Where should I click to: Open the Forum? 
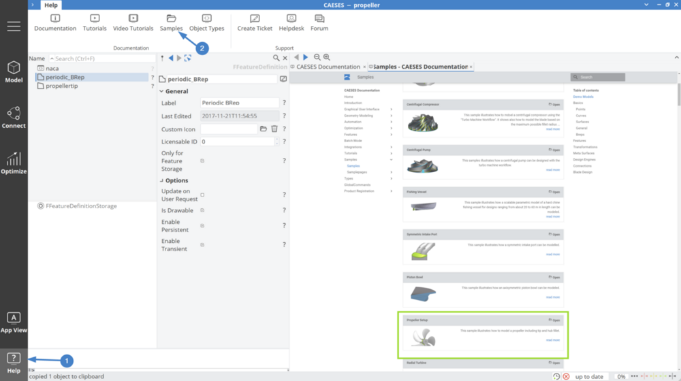(x=319, y=22)
